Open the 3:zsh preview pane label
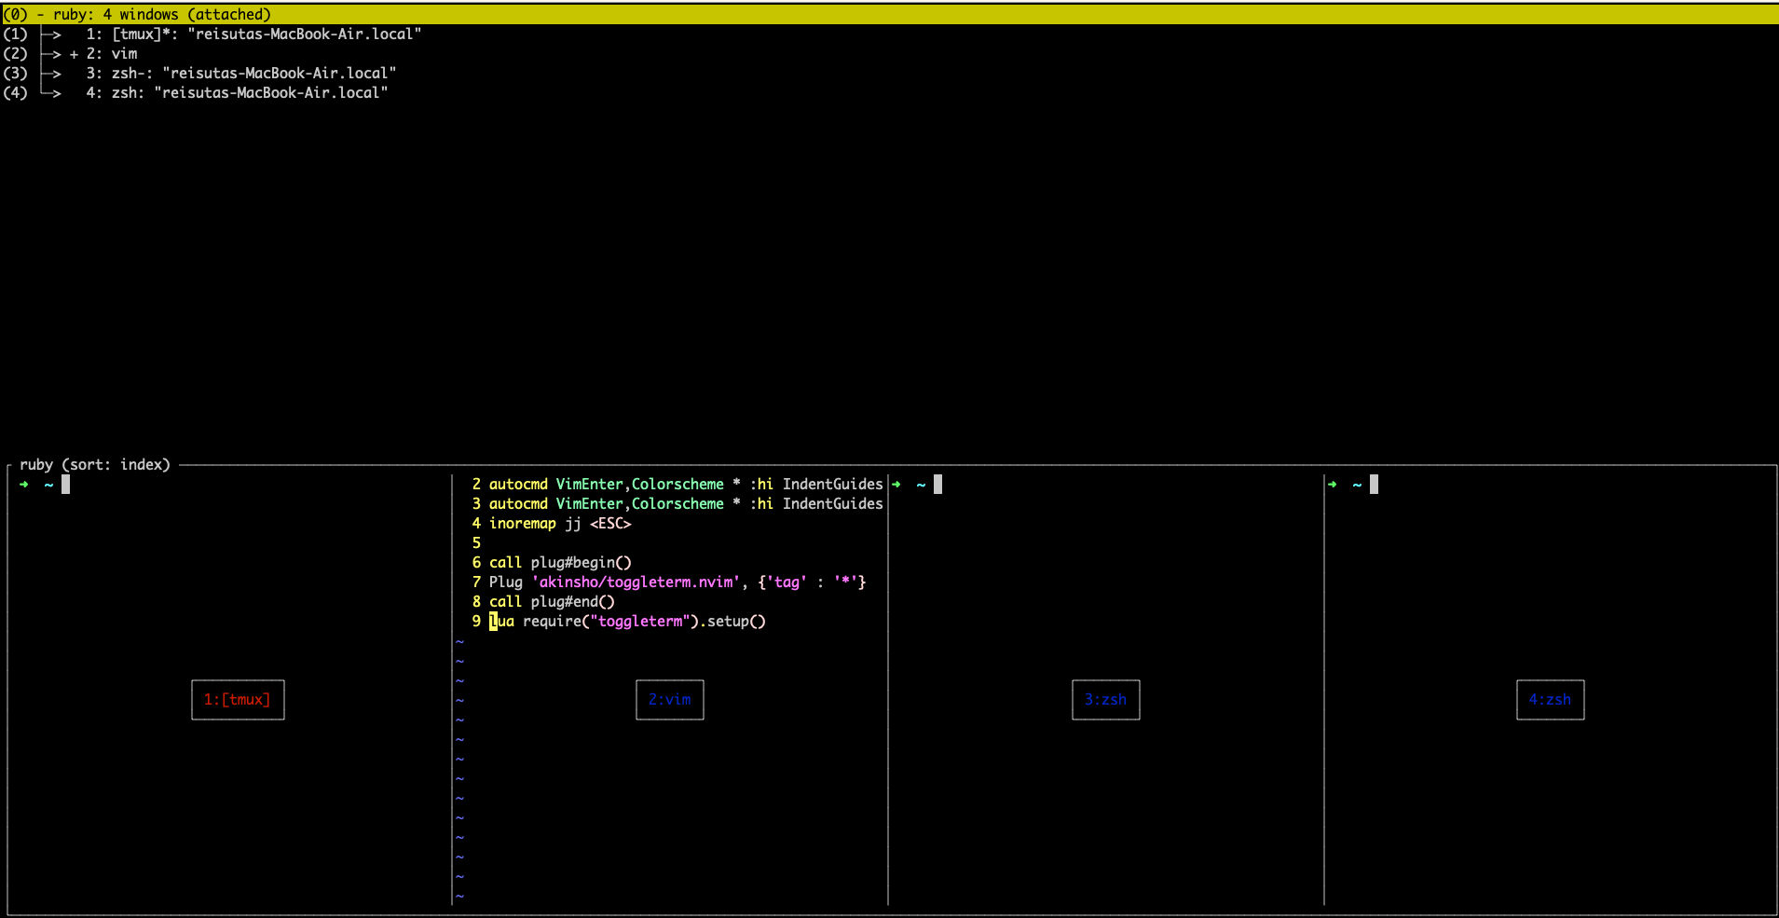This screenshot has height=918, width=1779. click(1105, 700)
